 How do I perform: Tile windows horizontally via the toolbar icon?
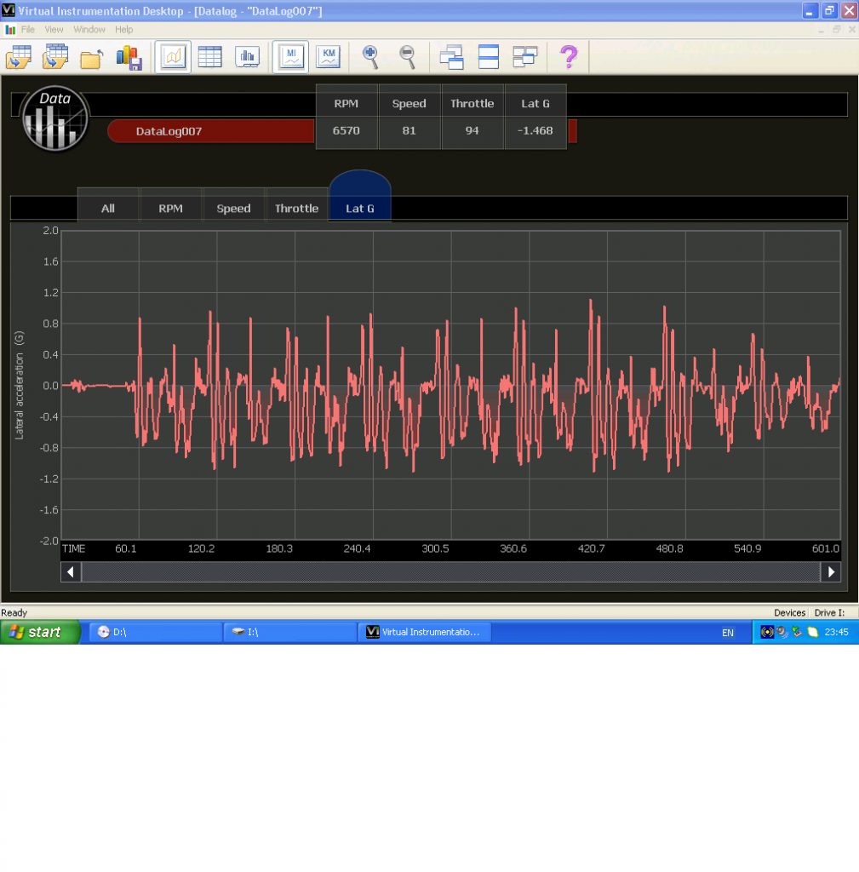489,57
